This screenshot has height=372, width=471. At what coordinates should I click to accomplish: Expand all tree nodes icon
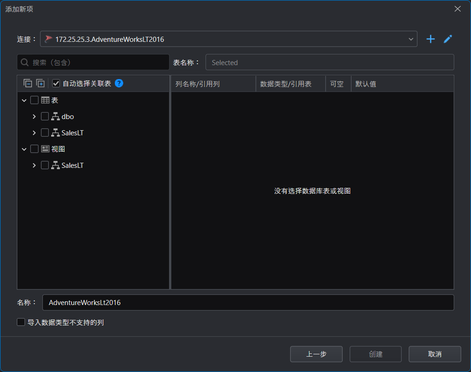click(x=40, y=83)
